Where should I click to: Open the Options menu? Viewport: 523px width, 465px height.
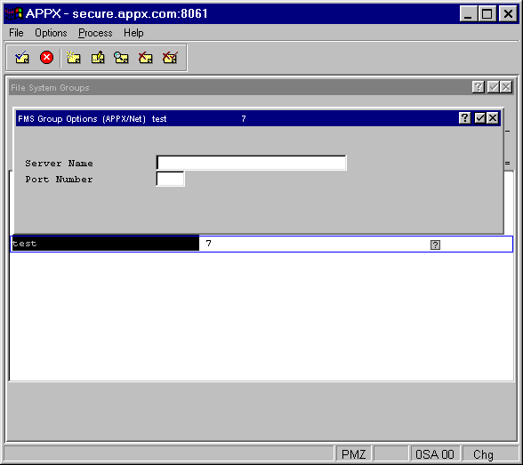coord(51,33)
